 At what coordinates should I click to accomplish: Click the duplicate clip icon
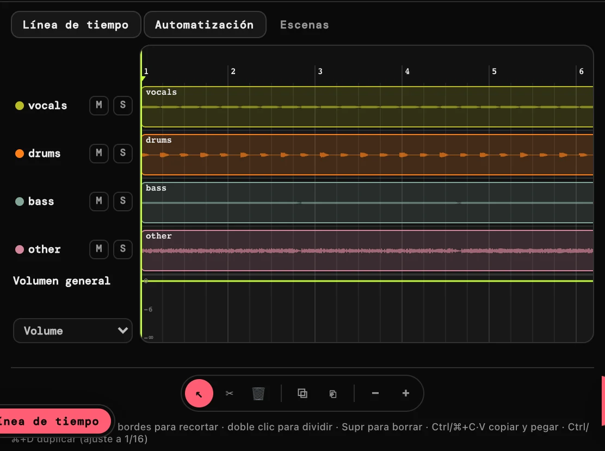pyautogui.click(x=302, y=393)
